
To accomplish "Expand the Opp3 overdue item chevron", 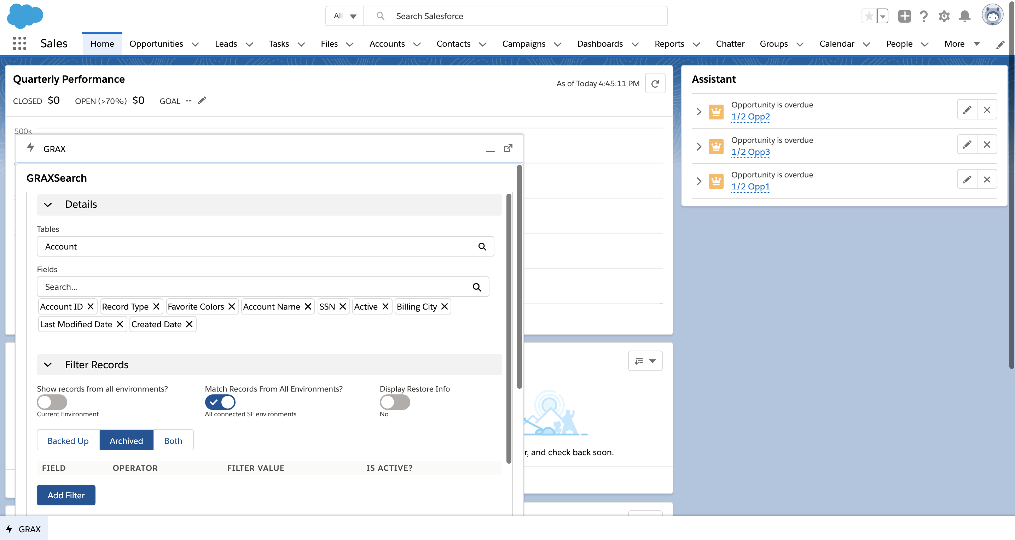I will (699, 147).
